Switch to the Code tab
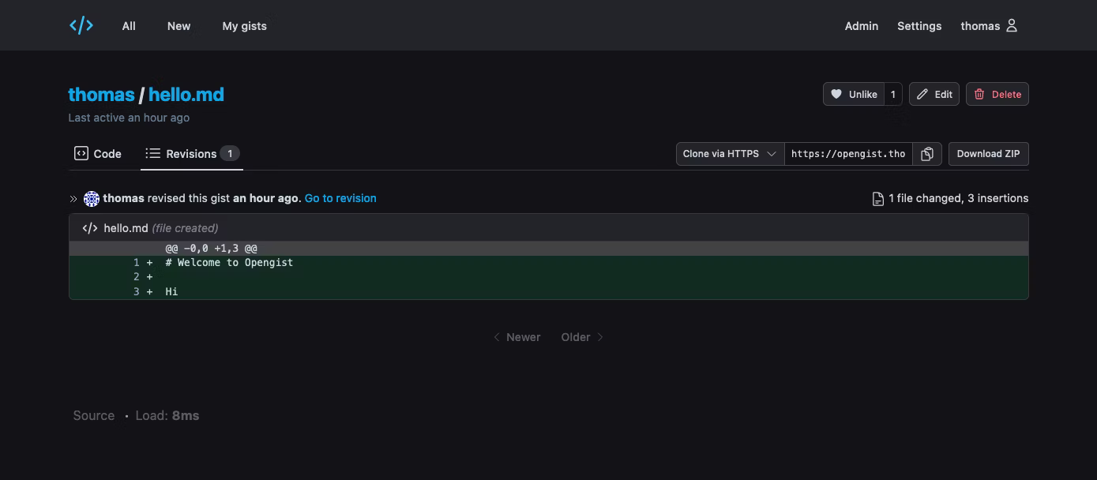 (98, 154)
